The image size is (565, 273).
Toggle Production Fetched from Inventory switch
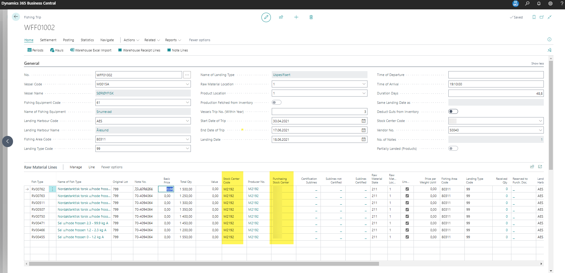pyautogui.click(x=276, y=103)
